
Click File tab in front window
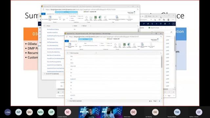point(67,41)
